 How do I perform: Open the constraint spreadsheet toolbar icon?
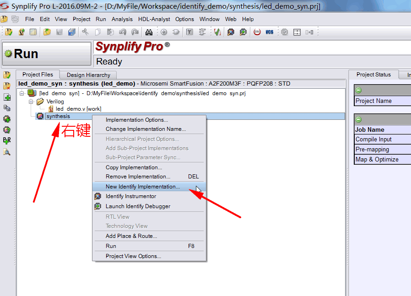[x=33, y=32]
